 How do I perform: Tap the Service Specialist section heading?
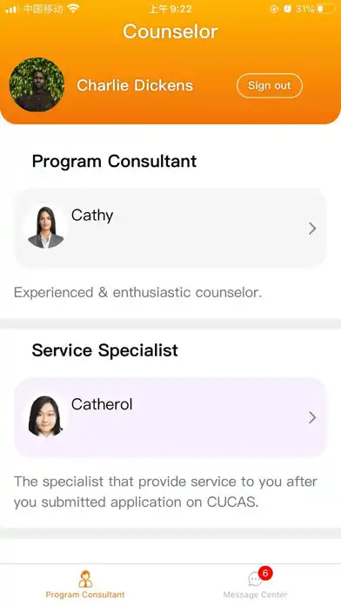pyautogui.click(x=104, y=350)
